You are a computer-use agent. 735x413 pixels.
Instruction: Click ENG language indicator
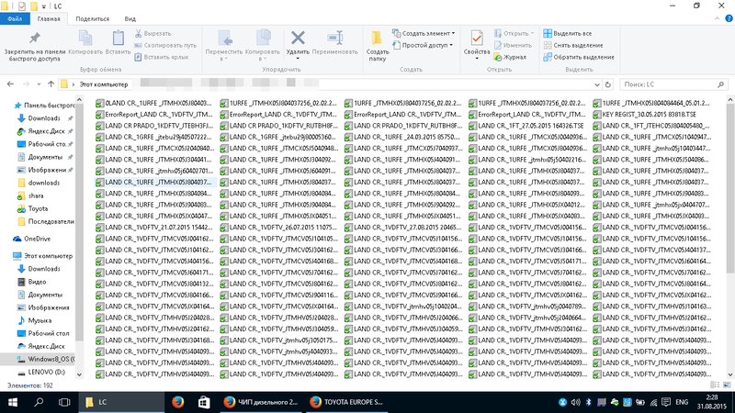point(682,402)
